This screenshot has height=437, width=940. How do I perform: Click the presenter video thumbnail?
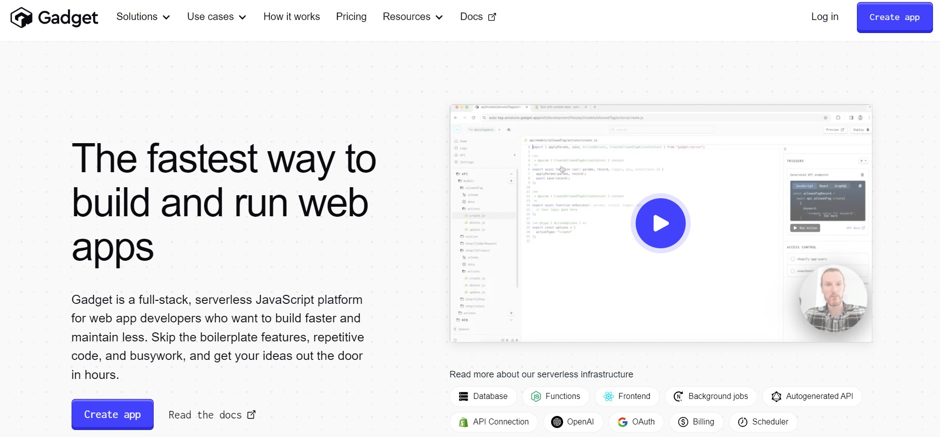click(x=834, y=298)
